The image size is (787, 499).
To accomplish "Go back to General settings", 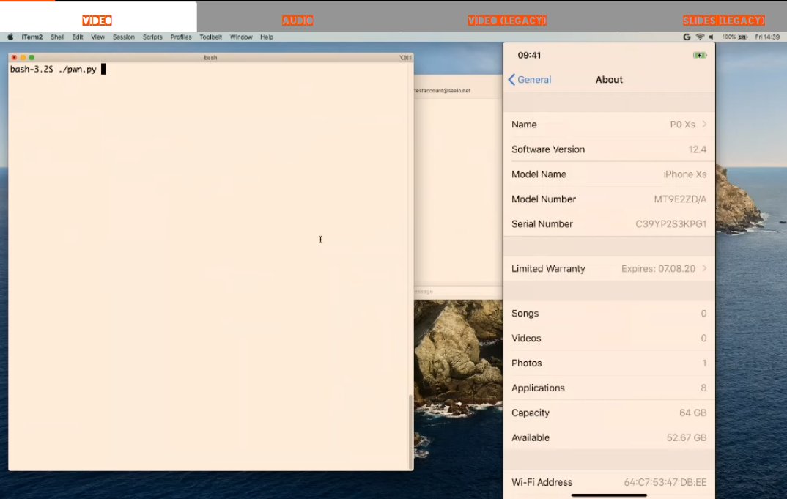I will [x=530, y=80].
